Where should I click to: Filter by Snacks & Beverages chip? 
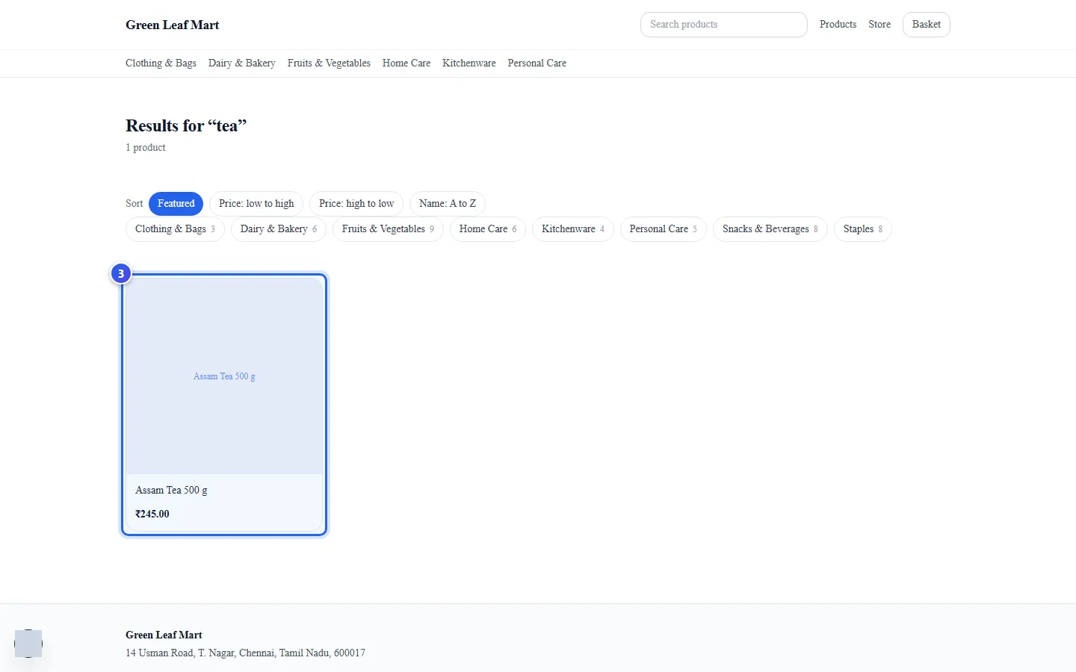click(770, 229)
